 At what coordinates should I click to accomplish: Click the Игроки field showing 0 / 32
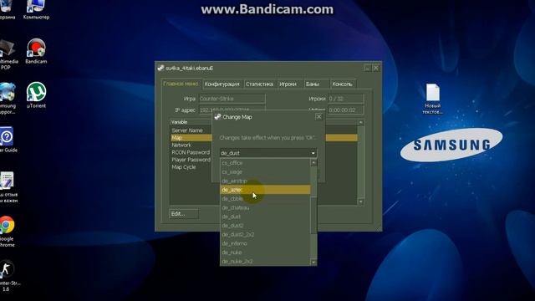click(x=345, y=99)
